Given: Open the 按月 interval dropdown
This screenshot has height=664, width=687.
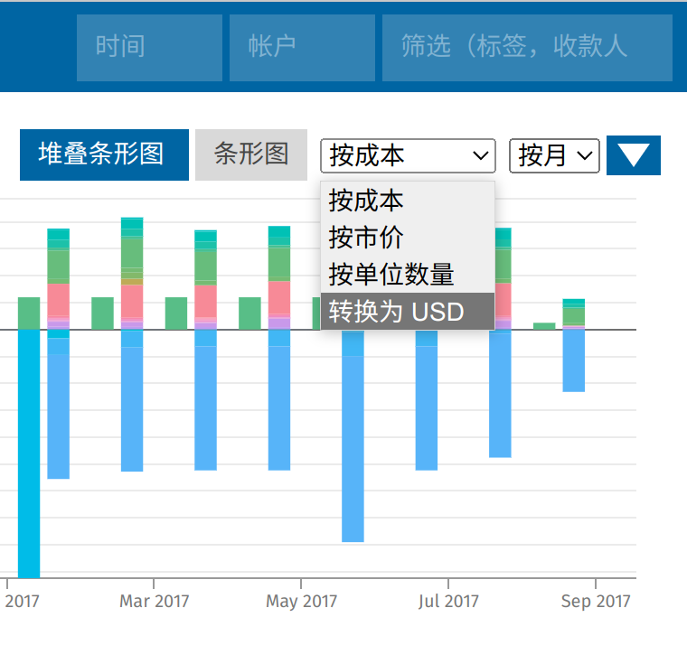Looking at the screenshot, I should click(554, 155).
